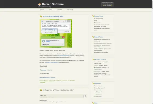
Task: Open popular post Windhawk mods for Windows 11 taskbar
Action: 102,29
